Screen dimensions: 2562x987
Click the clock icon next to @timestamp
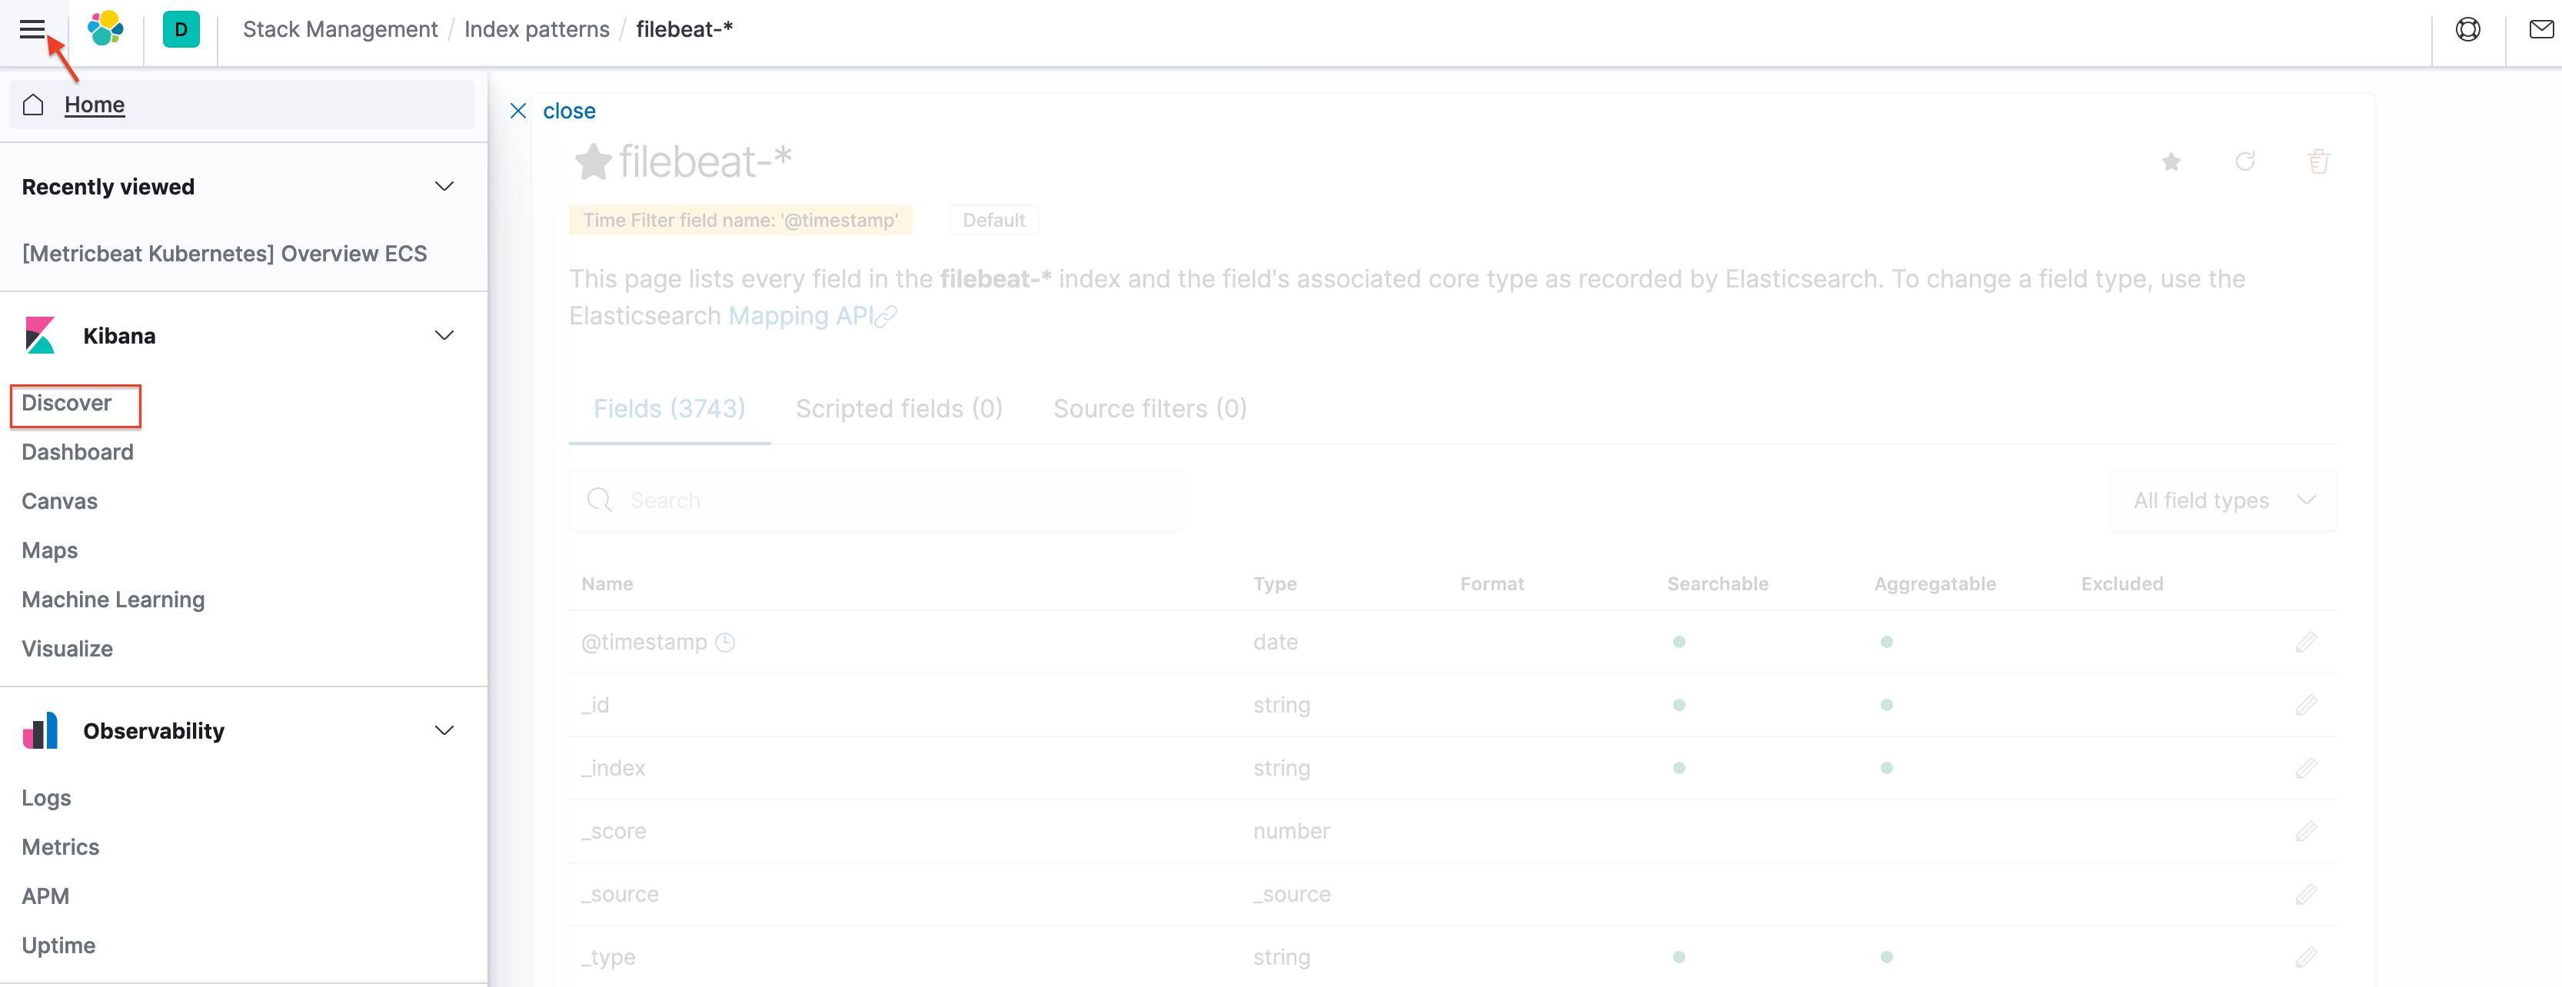726,642
